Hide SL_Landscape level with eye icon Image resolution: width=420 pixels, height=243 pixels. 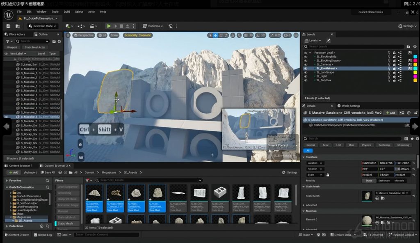coord(306,72)
